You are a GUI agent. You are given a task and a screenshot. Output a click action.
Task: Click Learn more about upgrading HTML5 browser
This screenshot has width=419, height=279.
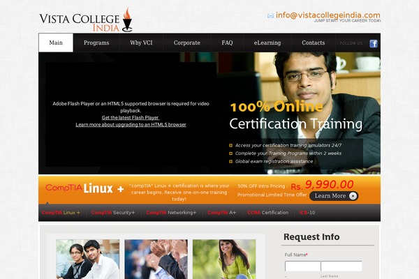coord(131,124)
